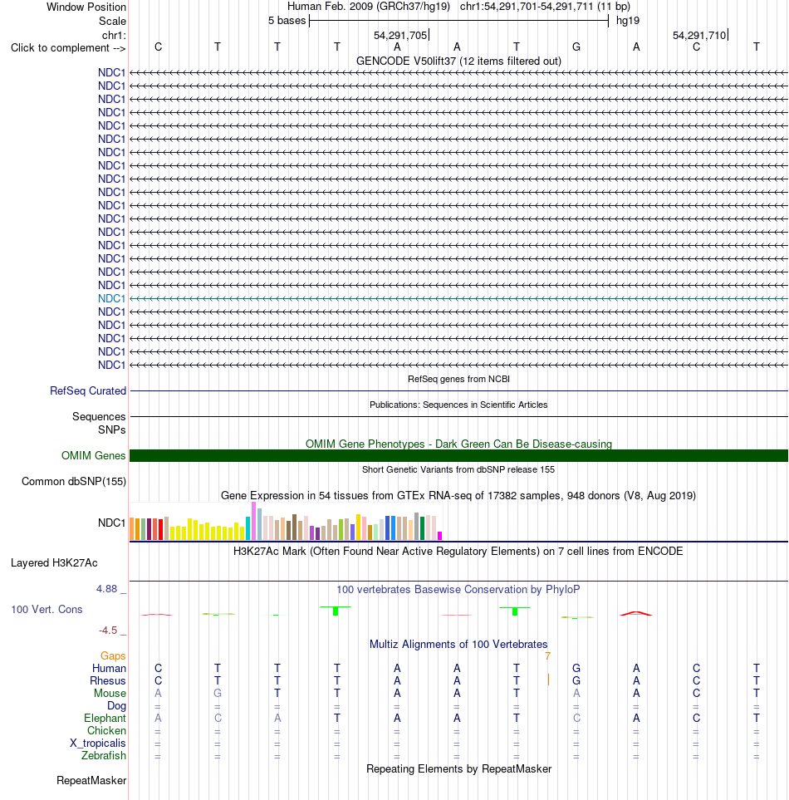789x800 pixels.
Task: Click the tallest pink GTEx expression bar
Action: 253,521
